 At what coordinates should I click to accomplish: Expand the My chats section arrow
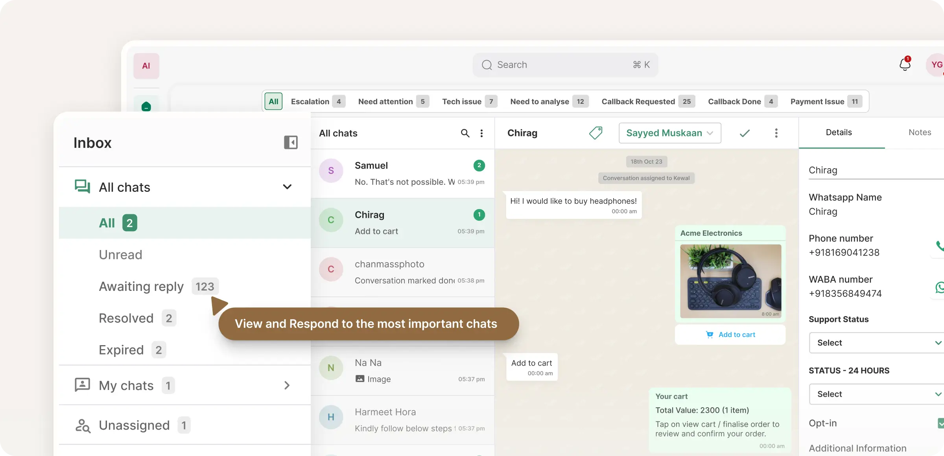point(286,385)
